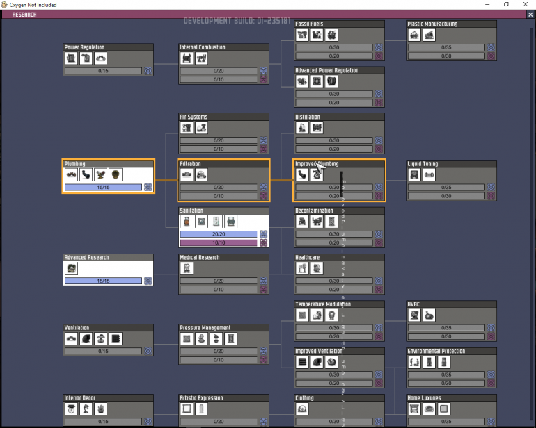Click the first building icon in Power Regulation
Viewport: 536px width, 428px height.
(x=72, y=58)
